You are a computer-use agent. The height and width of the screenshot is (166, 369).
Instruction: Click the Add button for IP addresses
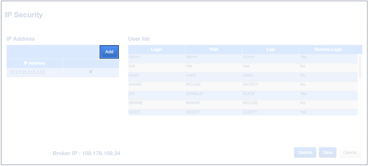[x=109, y=52]
